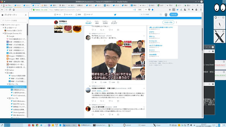The width and height of the screenshot is (226, 127).
Task: Like the tweet with the news photo
Action: click(x=110, y=82)
